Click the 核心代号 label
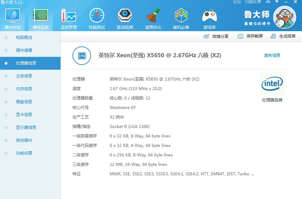302x199 pixels. point(81,108)
